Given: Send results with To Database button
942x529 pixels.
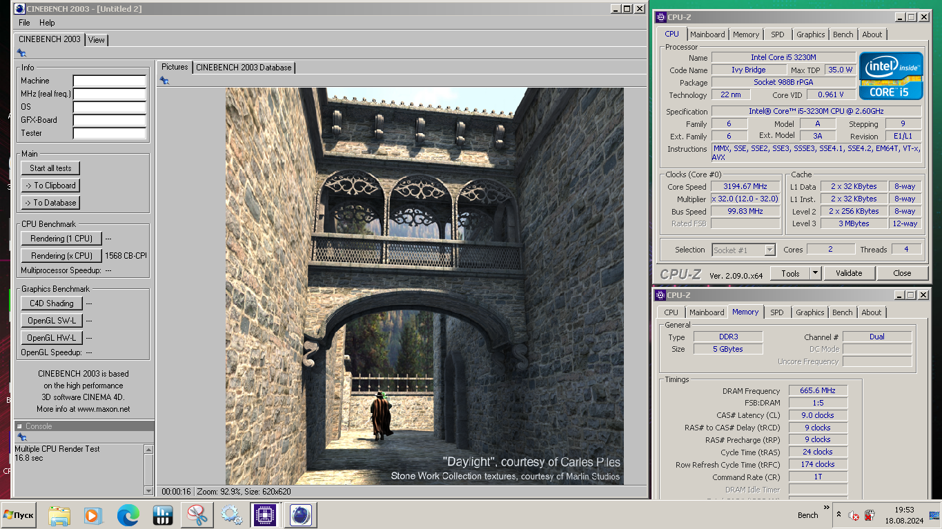Looking at the screenshot, I should (50, 203).
